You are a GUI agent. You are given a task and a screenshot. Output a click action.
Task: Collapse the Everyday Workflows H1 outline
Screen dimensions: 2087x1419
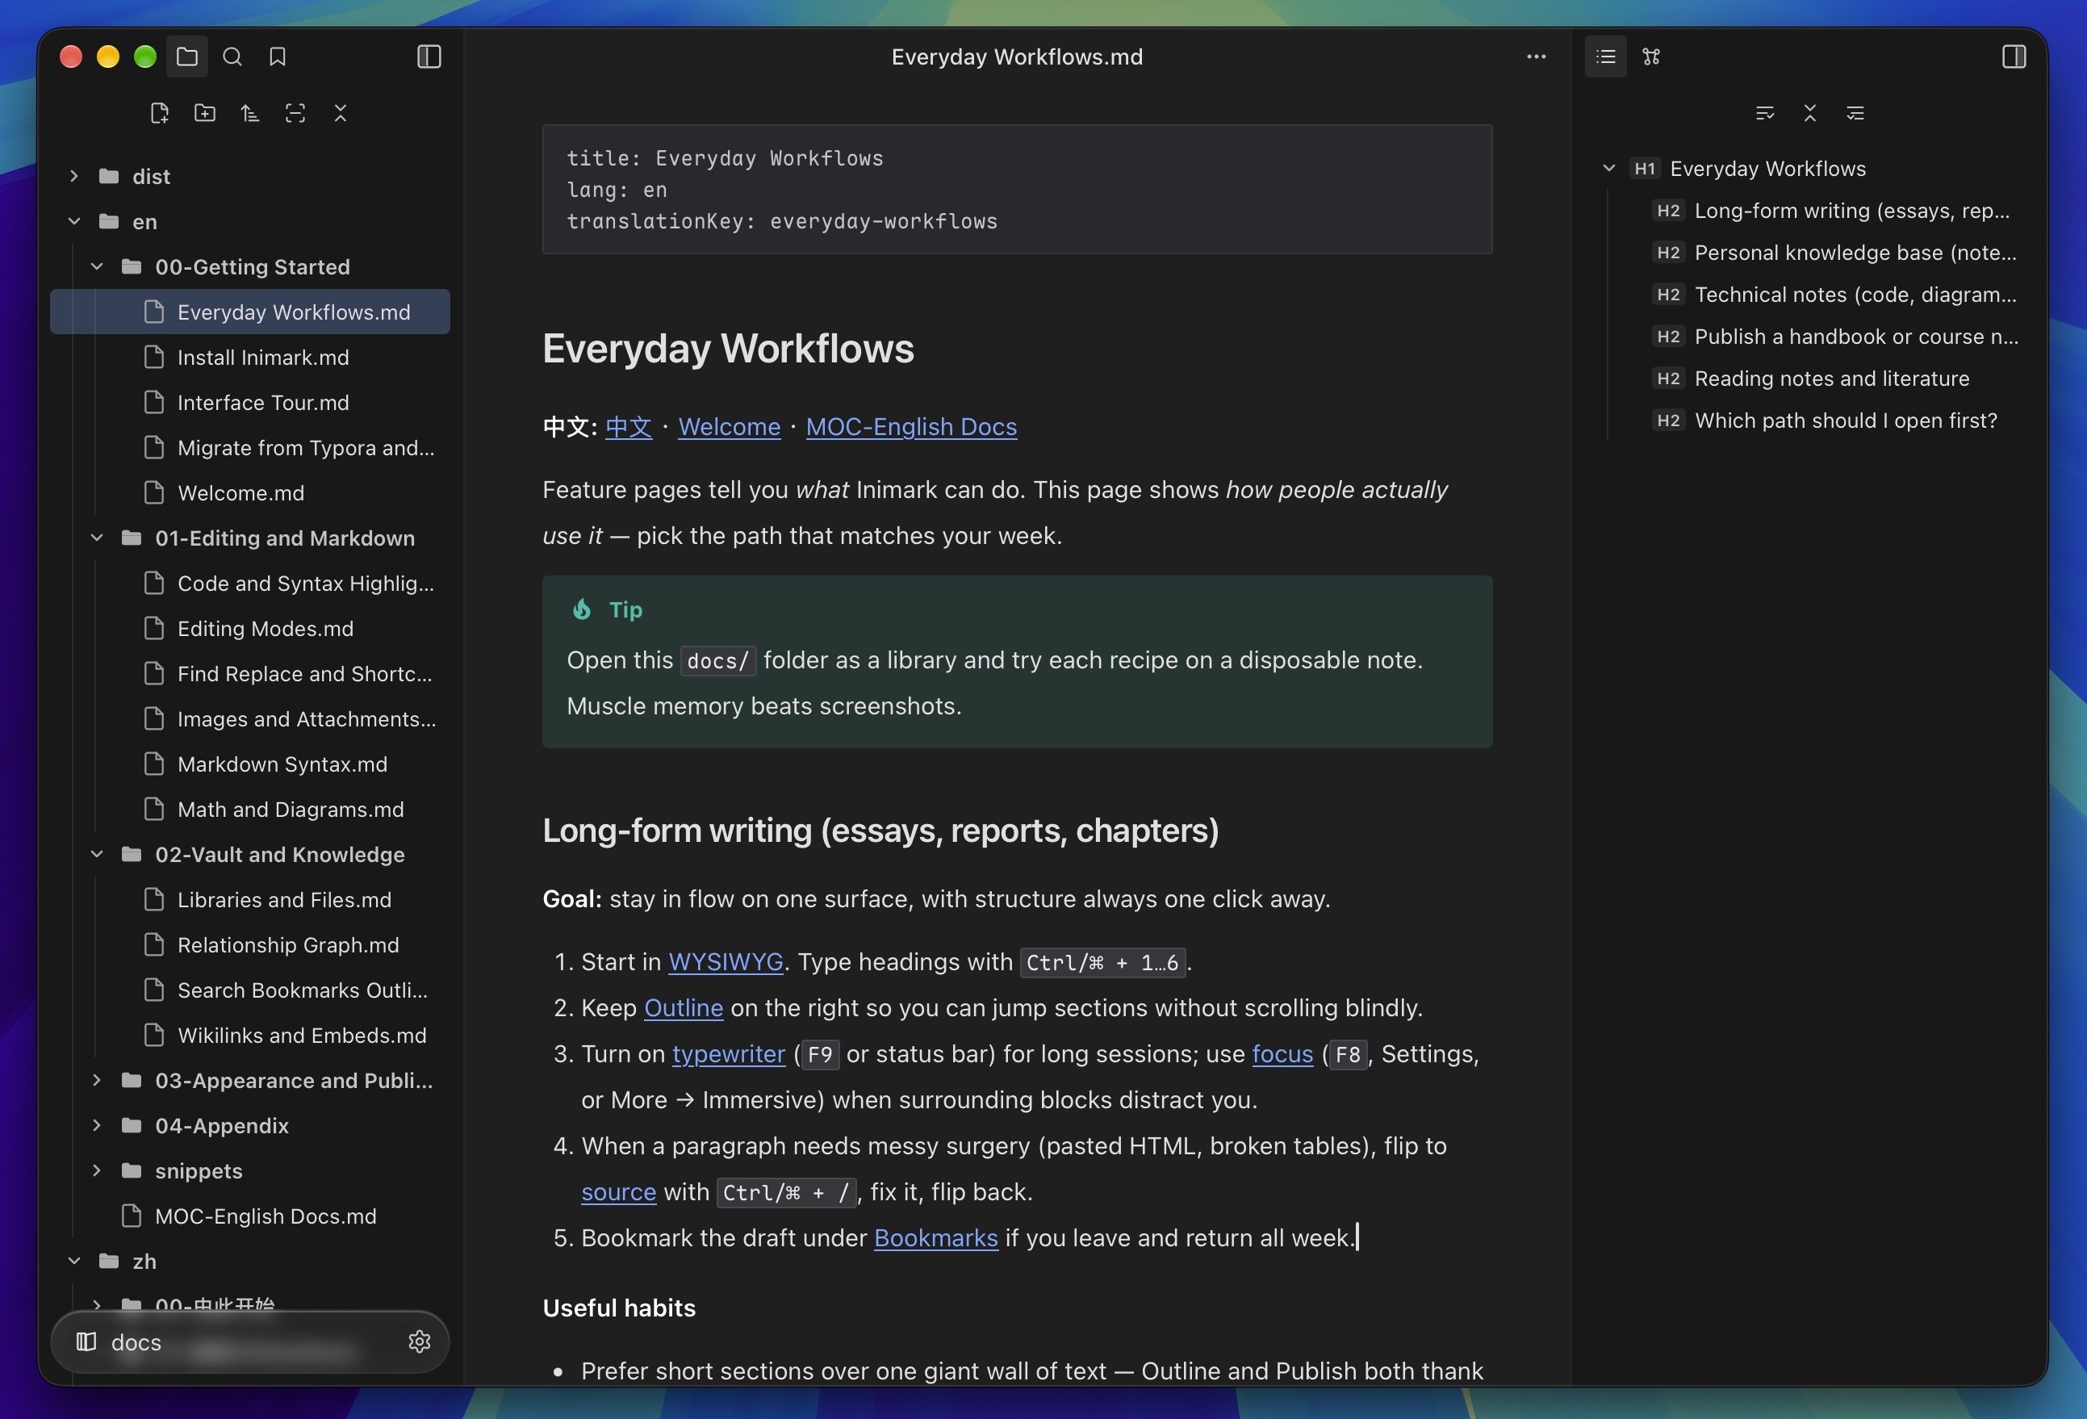(1609, 168)
